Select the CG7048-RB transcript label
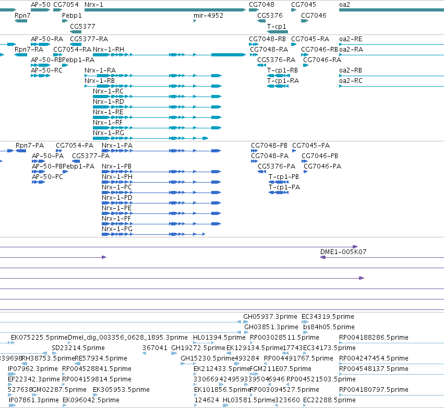 (267, 39)
